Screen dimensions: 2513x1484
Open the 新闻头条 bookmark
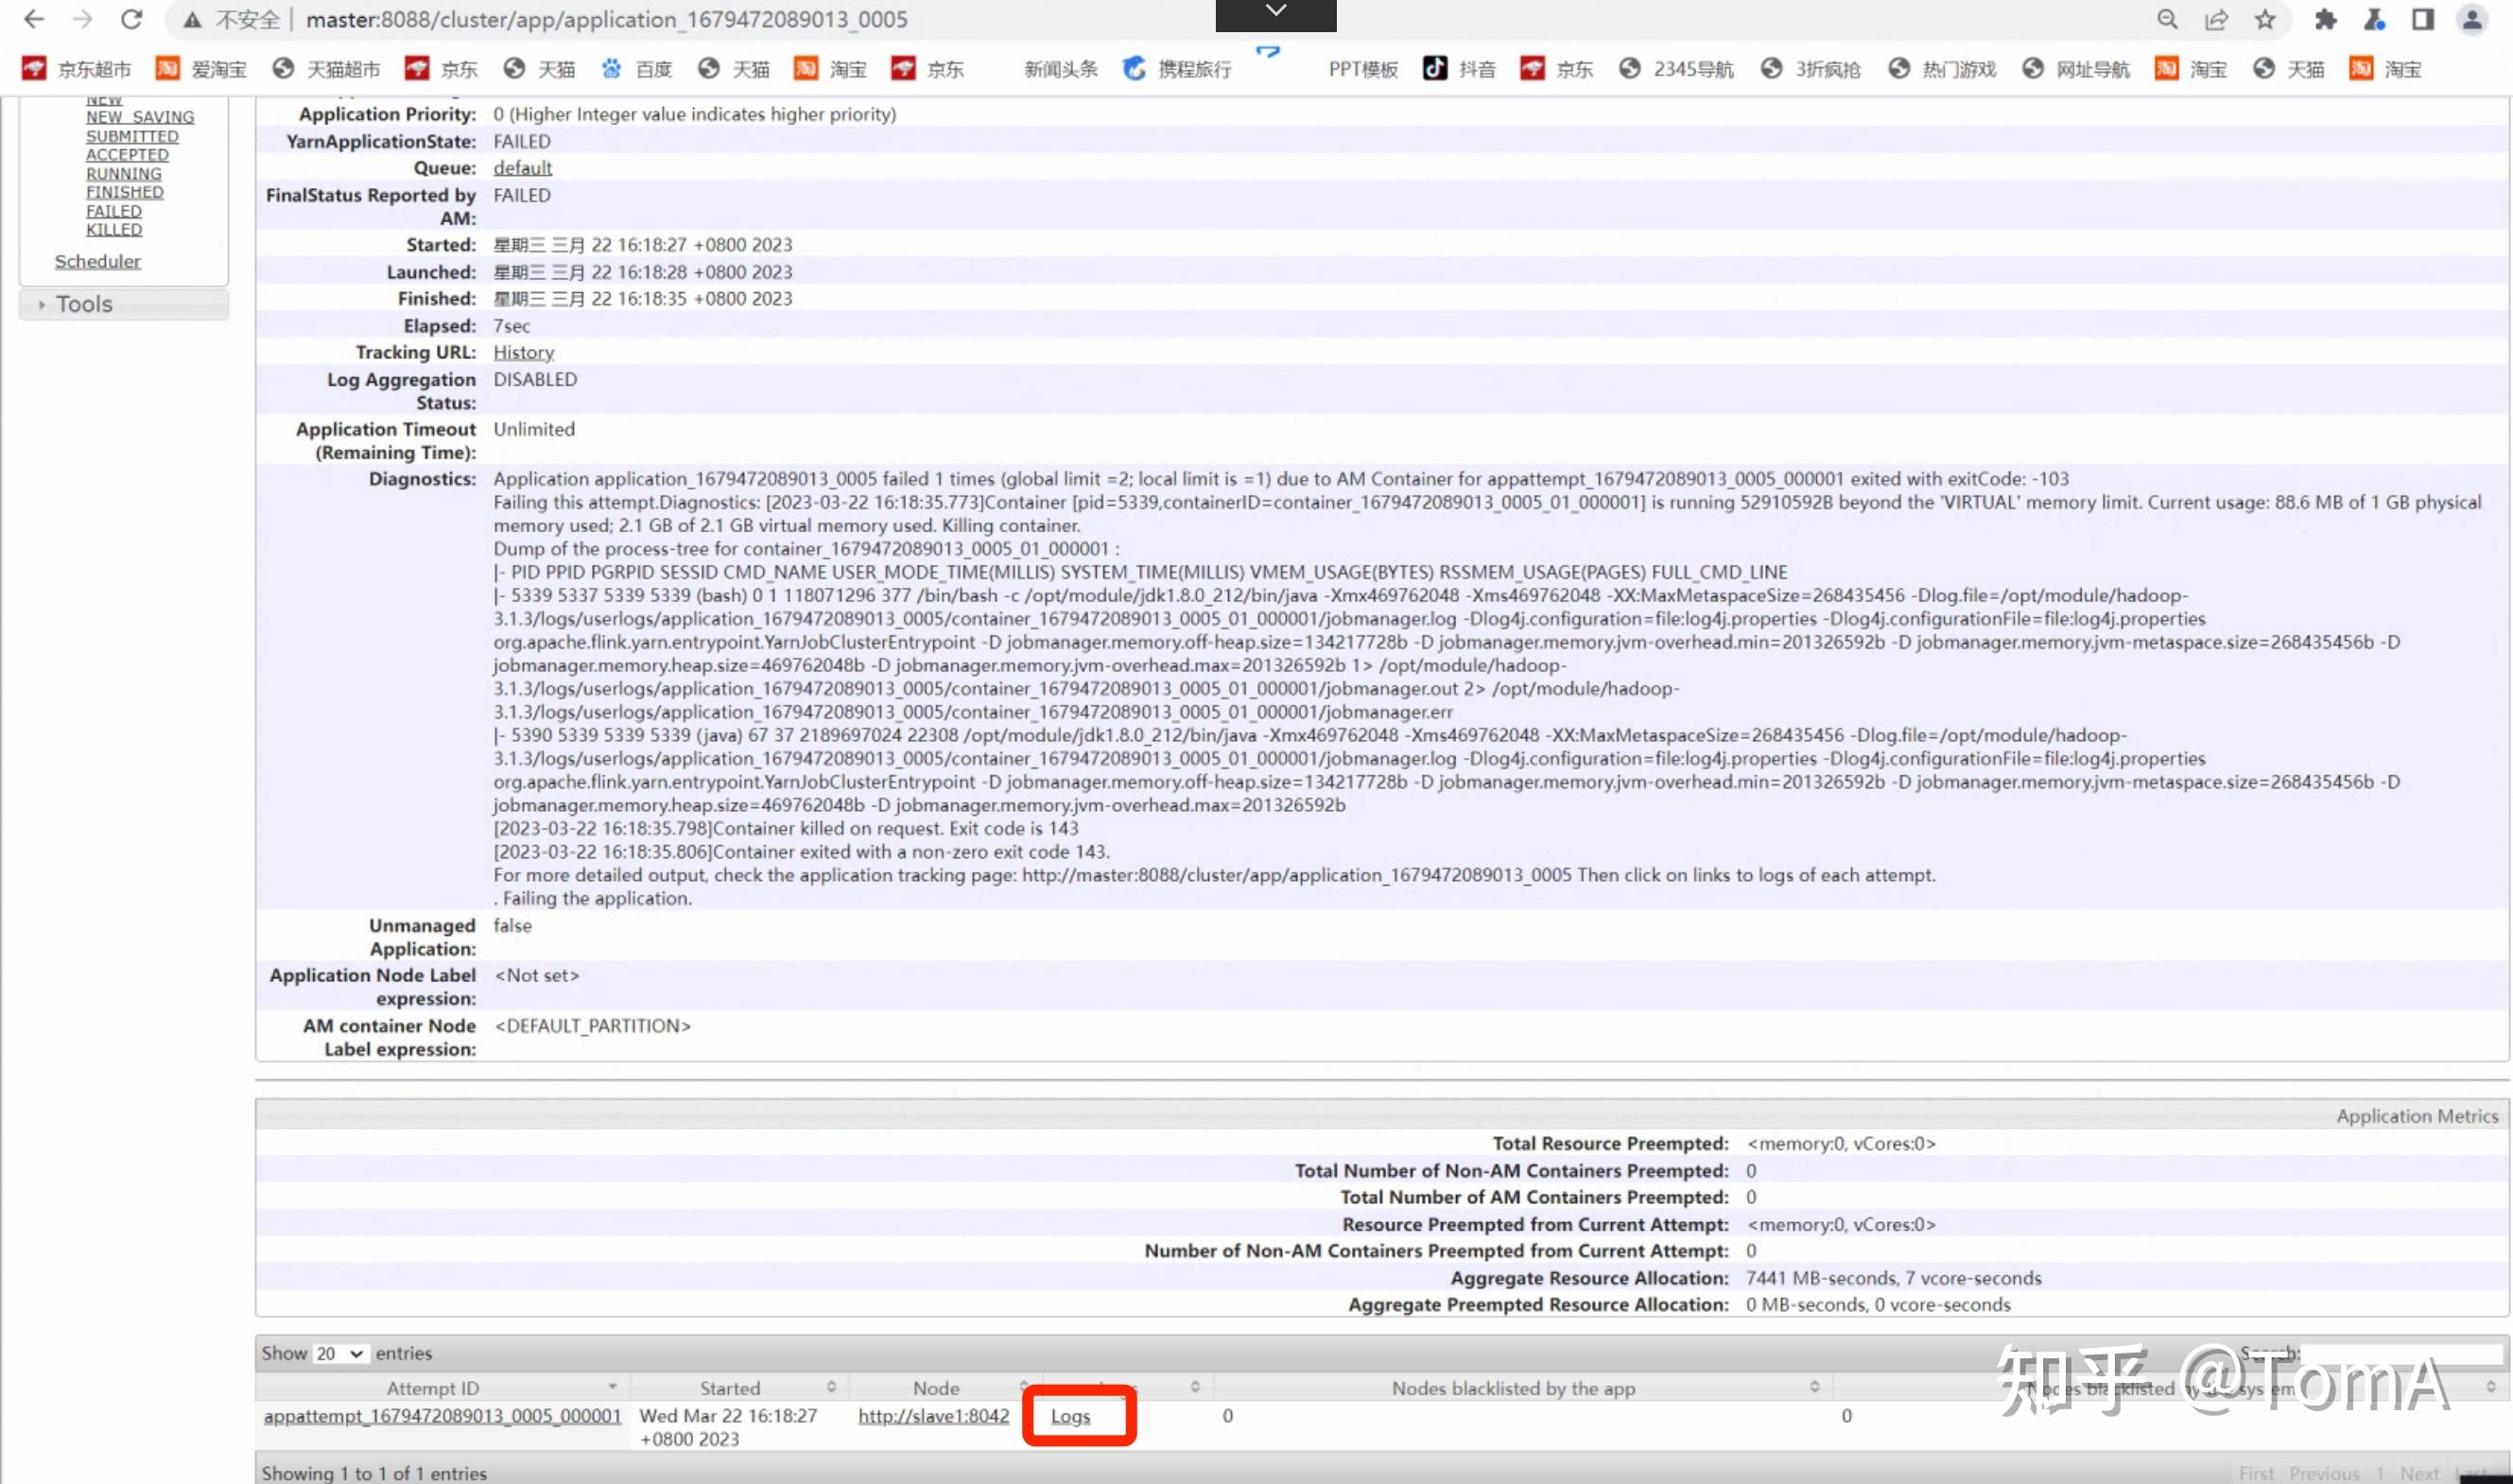[x=1059, y=68]
